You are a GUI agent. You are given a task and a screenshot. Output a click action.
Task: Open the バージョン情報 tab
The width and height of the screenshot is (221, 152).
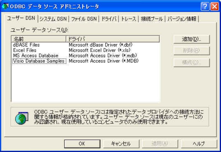[x=182, y=19]
